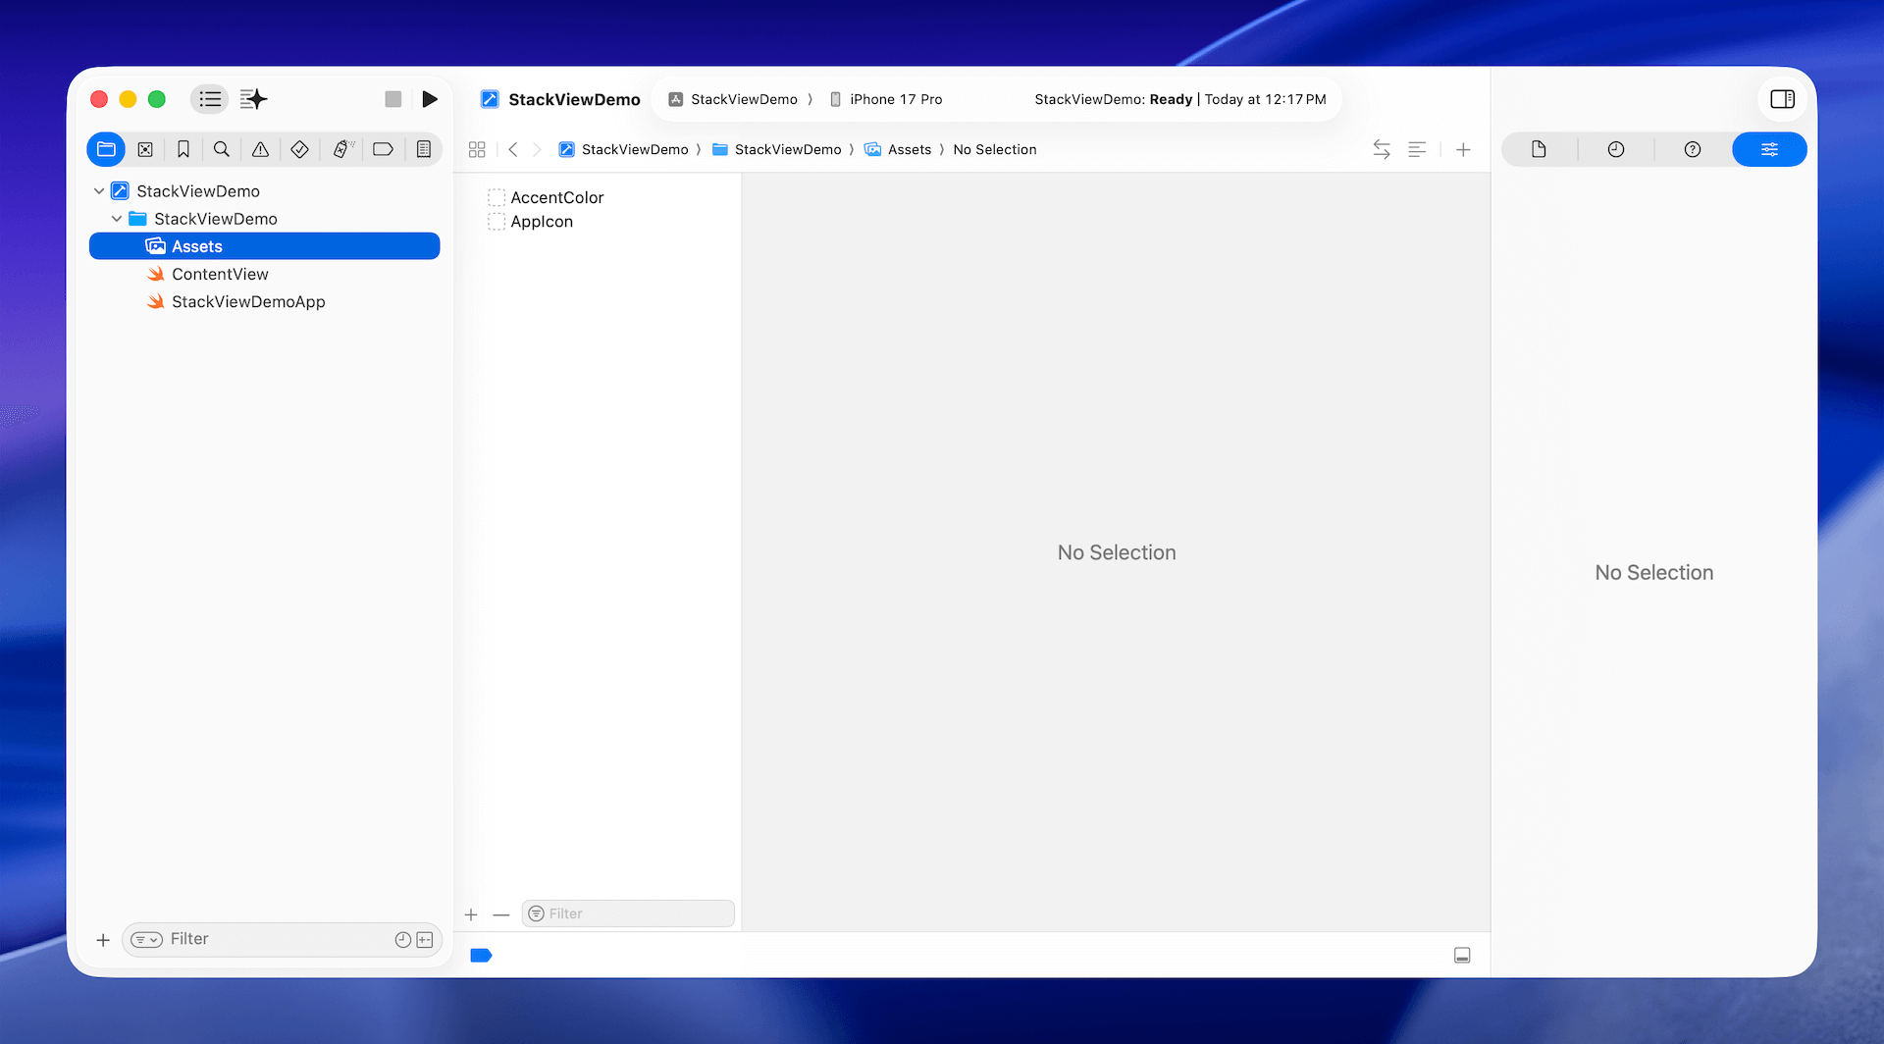Select the AccentColor asset
Viewport: 1884px width, 1044px height.
point(556,197)
